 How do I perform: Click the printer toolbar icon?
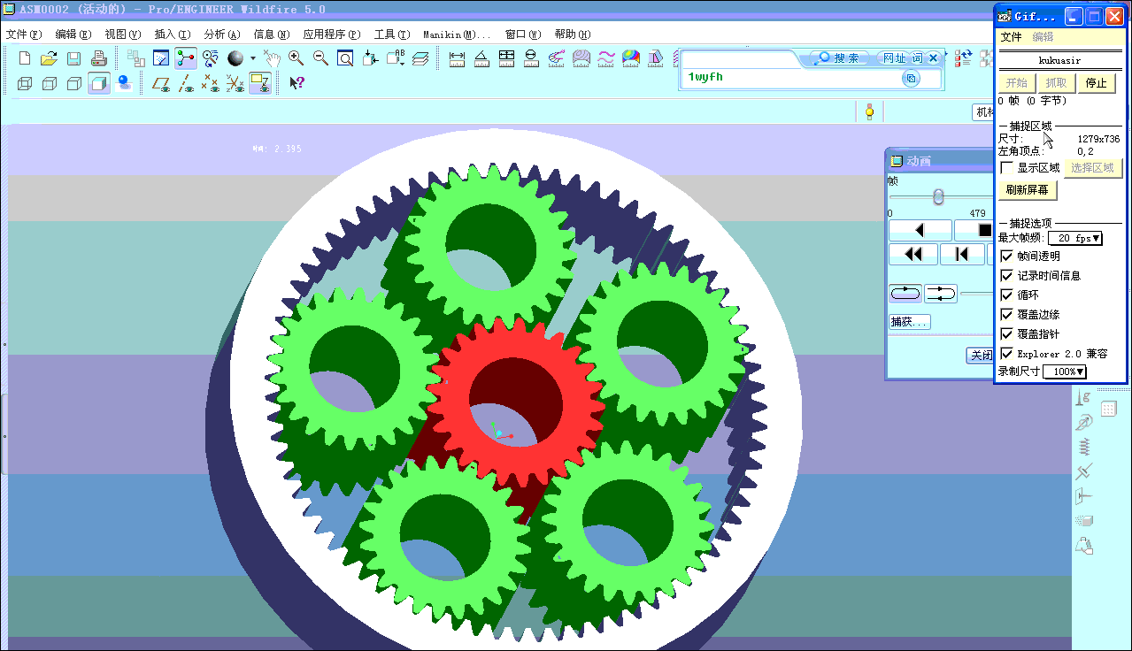tap(99, 58)
